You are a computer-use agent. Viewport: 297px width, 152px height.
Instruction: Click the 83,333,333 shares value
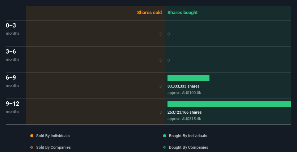pos(183,86)
